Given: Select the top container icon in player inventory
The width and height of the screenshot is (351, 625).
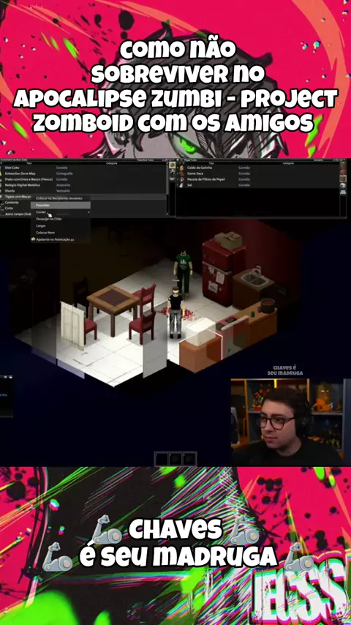Looking at the screenshot, I should pos(172,165).
